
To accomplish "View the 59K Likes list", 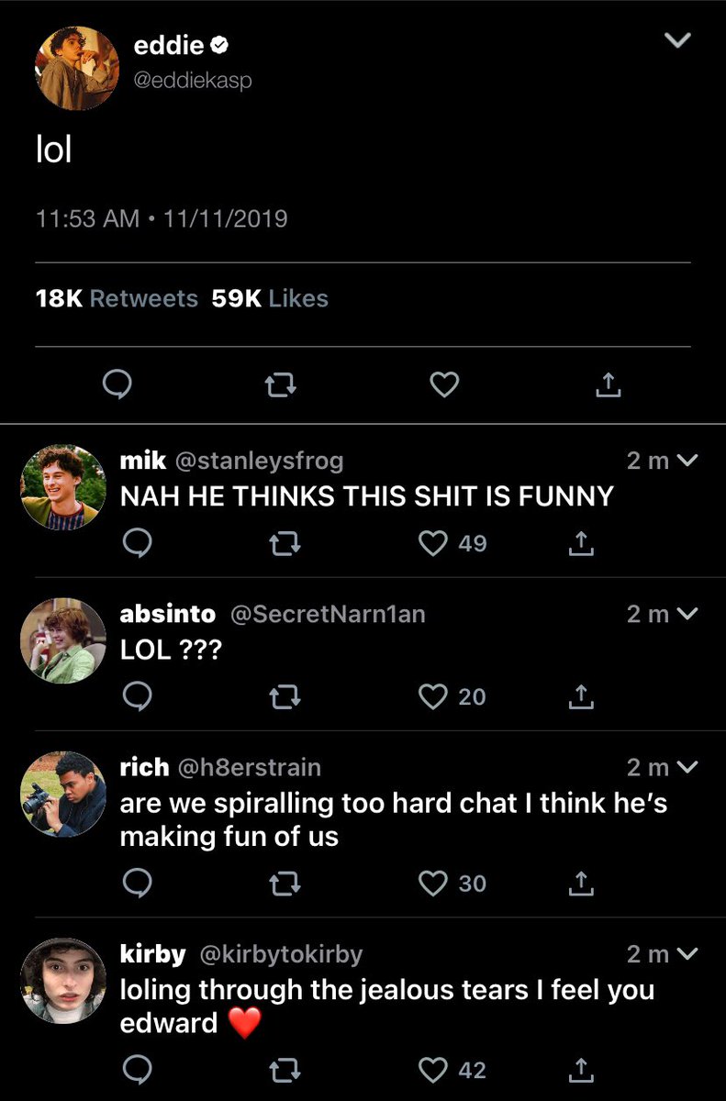I will 270,298.
